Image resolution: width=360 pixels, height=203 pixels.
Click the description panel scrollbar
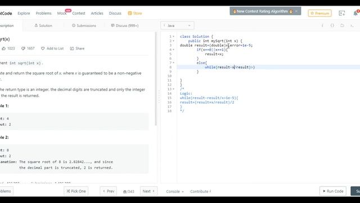(x=156, y=79)
